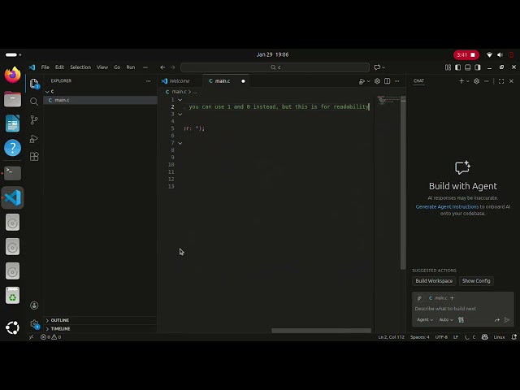This screenshot has height=390, width=520.
Task: Attach context with the paperclip icon
Action: pos(419,298)
